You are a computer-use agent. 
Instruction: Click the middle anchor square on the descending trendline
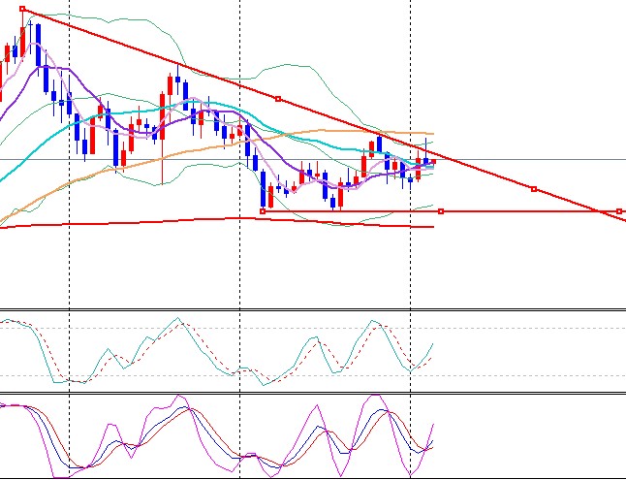pos(278,99)
